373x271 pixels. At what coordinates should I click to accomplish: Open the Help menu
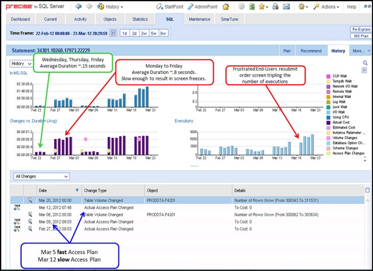[x=351, y=7]
